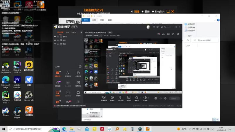
Task: Open the 视频连麦 tool icon
Action: (58, 84)
